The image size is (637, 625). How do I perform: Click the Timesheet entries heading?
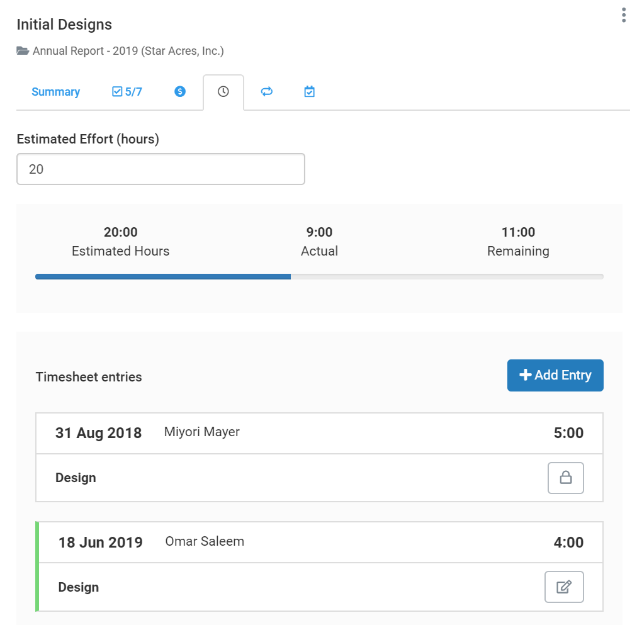[x=89, y=377]
